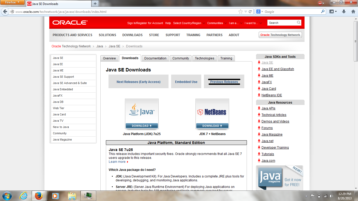
Task: Open a new tab with the plus button
Action: [x=95, y=4]
